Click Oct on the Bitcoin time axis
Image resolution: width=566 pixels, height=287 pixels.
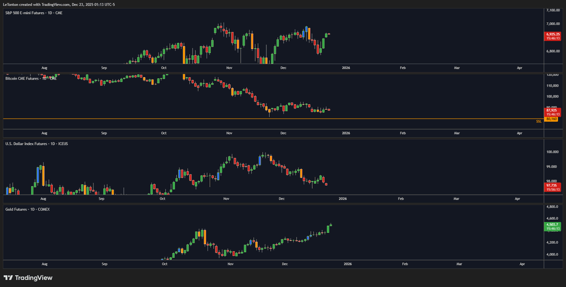click(164, 133)
